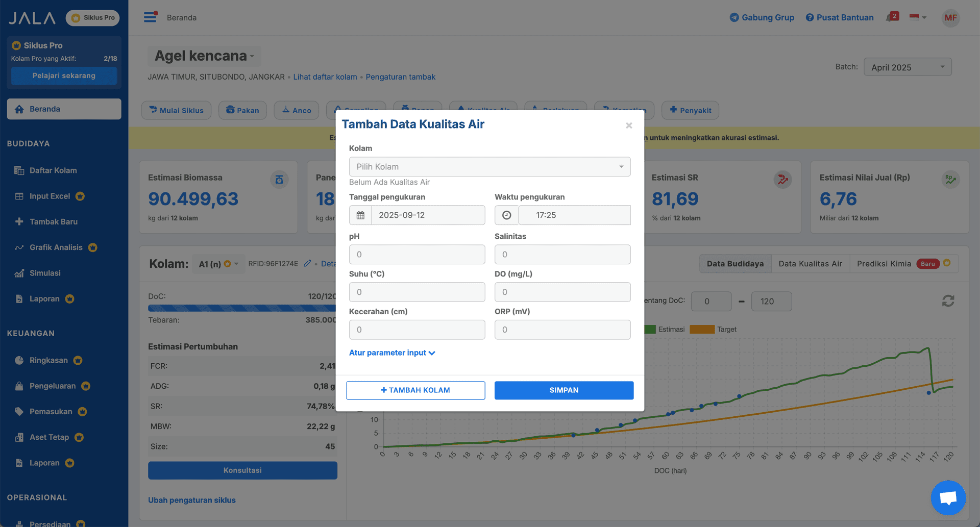This screenshot has height=527, width=980.
Task: Switch to Data Kualitas Air tab
Action: click(810, 264)
